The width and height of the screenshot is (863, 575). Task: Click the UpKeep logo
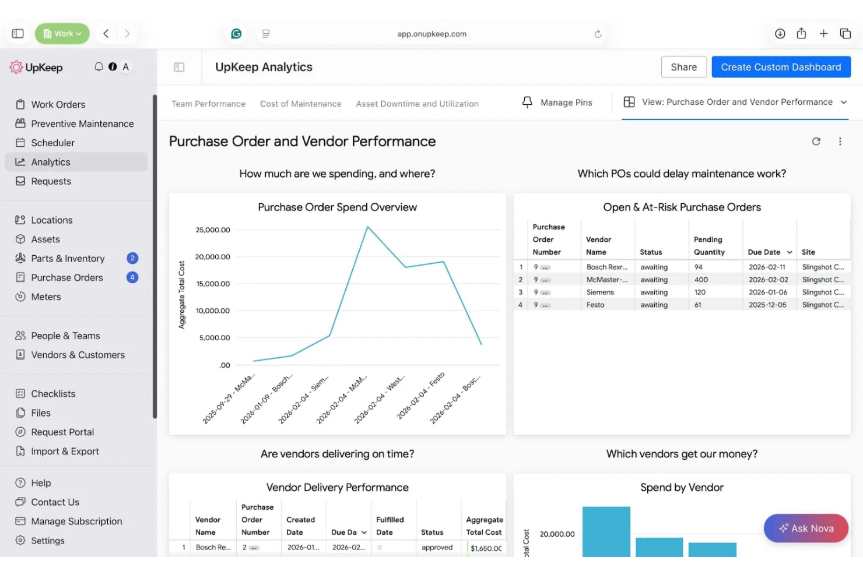point(36,68)
